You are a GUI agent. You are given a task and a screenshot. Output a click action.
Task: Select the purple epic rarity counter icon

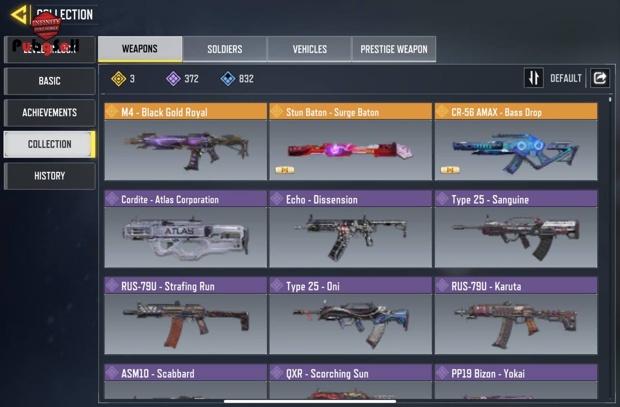coord(173,78)
